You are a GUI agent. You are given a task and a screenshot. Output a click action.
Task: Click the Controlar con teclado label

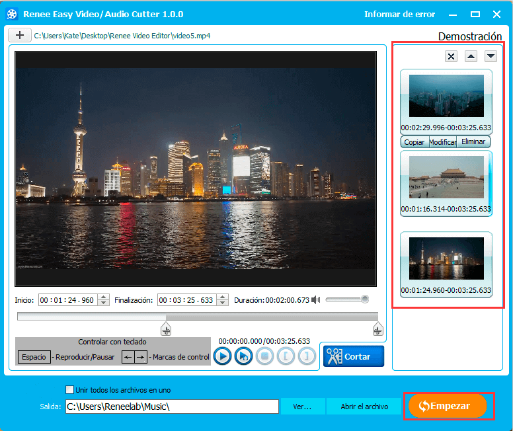[x=112, y=342]
